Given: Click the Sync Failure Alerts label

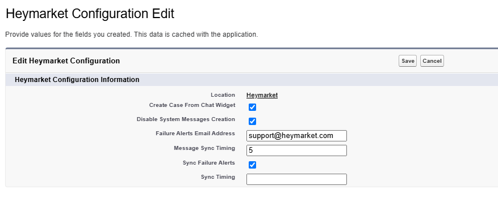Looking at the screenshot, I should coord(208,162).
